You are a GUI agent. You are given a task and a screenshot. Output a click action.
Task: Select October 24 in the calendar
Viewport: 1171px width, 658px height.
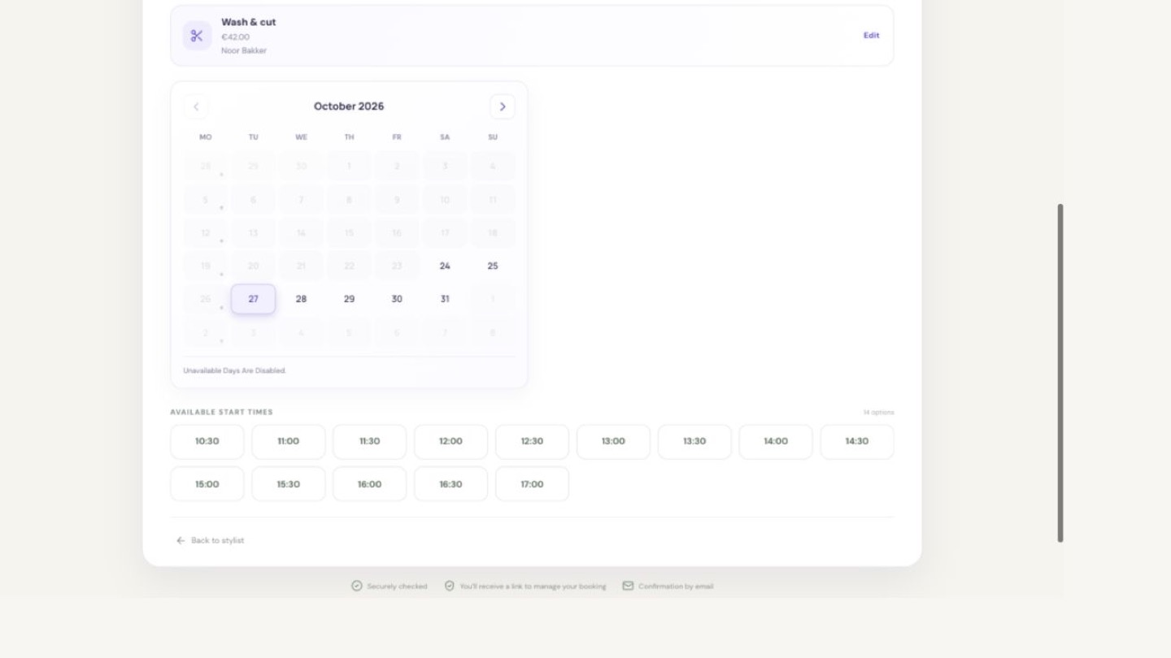pos(445,266)
